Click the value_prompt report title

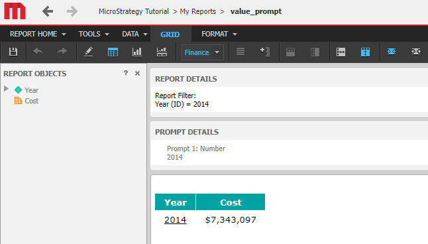click(256, 11)
